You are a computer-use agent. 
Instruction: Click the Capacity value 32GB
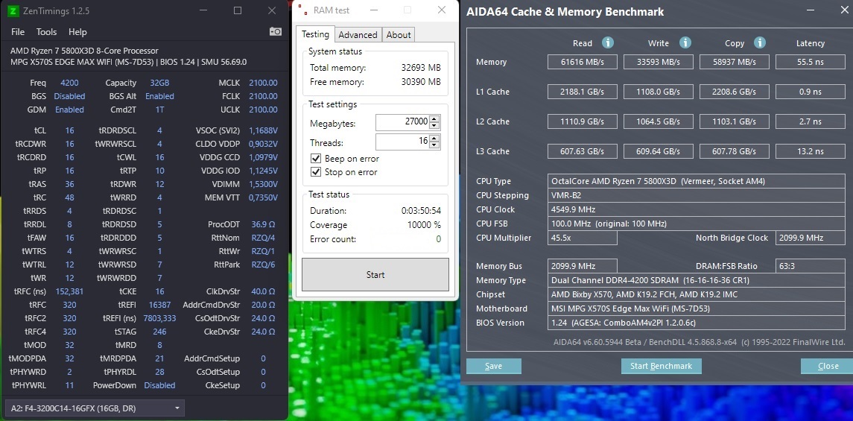pyautogui.click(x=159, y=83)
